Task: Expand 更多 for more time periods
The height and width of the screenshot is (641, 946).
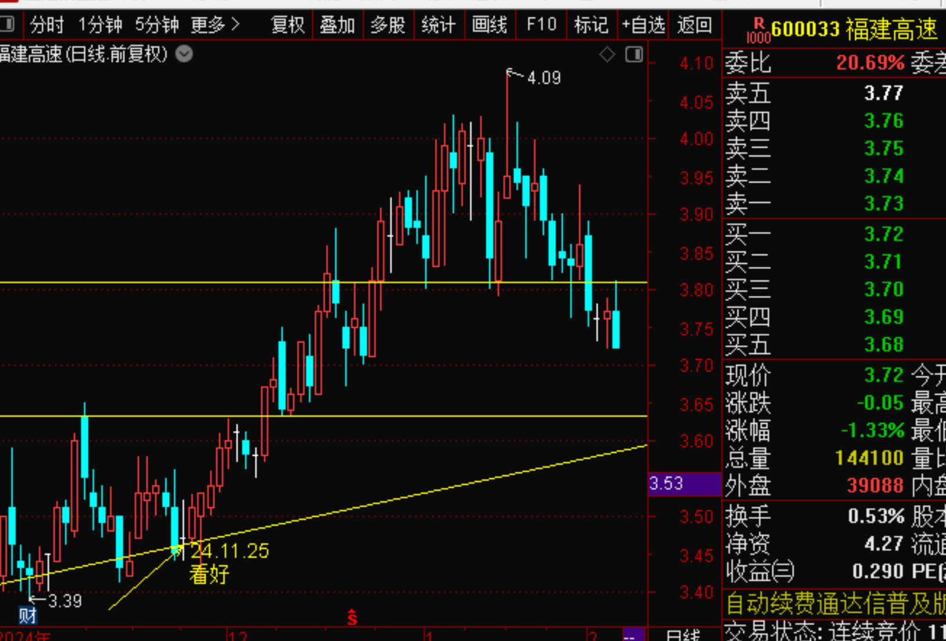Action: [x=215, y=25]
